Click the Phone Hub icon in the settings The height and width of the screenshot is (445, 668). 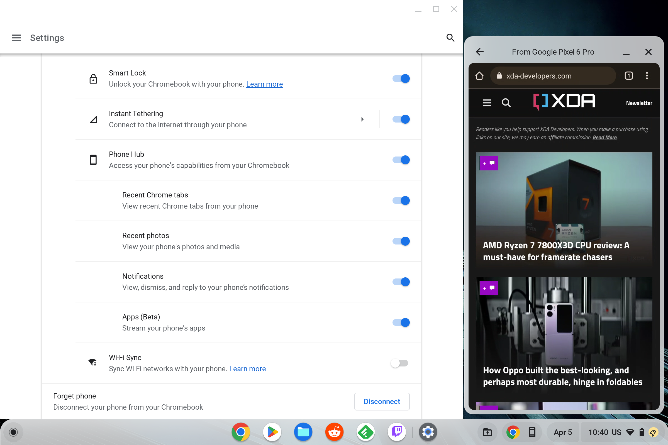pos(93,159)
